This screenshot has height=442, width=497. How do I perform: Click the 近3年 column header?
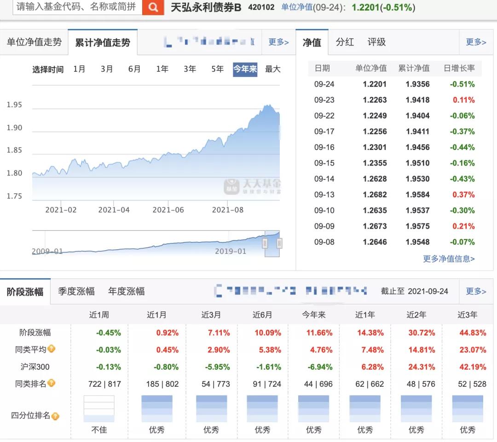coord(467,315)
